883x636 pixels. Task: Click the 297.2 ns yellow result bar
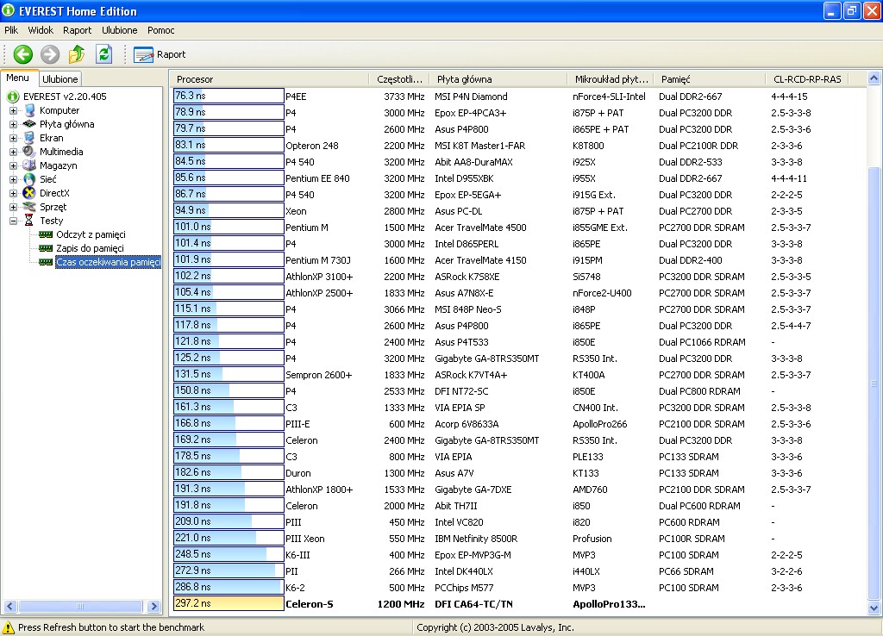click(x=229, y=603)
